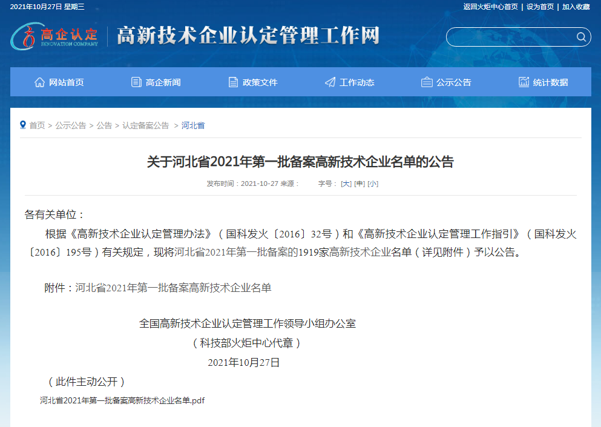Click the home icon beside 网站首页

[x=39, y=82]
